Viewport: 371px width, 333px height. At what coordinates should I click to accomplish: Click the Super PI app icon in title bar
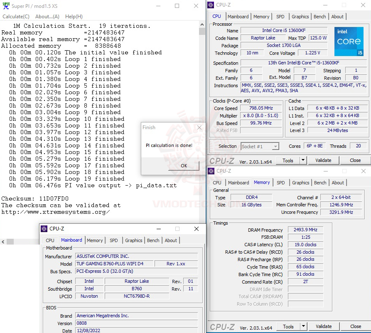click(x=6, y=6)
